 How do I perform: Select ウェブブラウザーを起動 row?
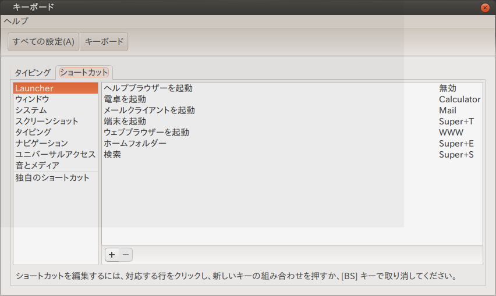(292, 133)
